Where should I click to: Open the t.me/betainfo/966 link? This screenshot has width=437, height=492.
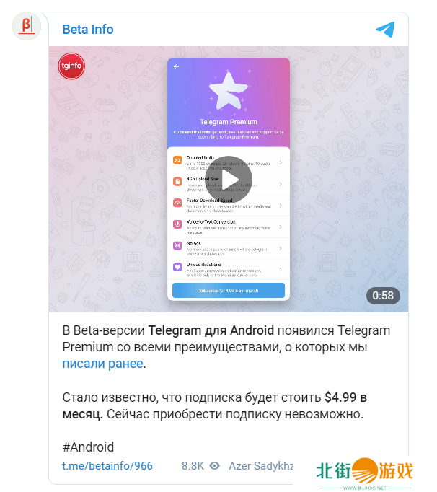click(x=107, y=466)
